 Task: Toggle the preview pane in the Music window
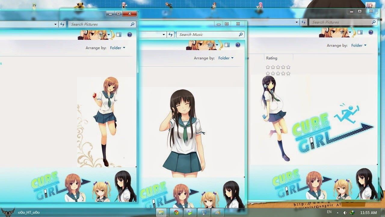click(227, 45)
